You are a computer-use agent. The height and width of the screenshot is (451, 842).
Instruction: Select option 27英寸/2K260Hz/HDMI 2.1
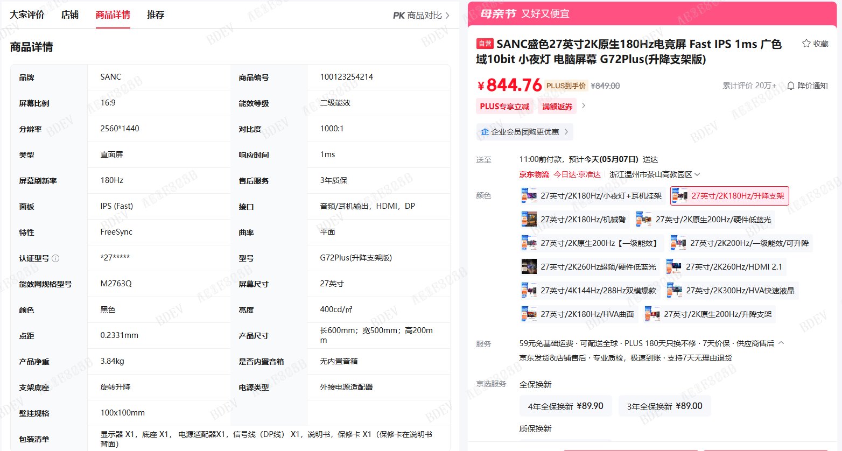pos(725,267)
